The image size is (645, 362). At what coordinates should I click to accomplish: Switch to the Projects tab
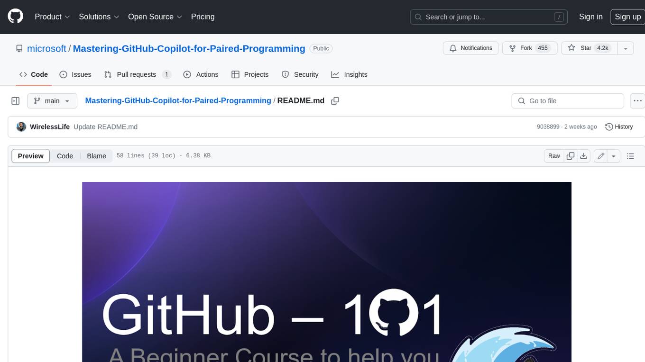pyautogui.click(x=250, y=74)
